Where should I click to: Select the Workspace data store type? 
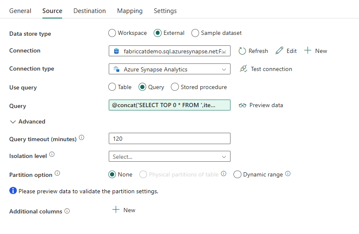click(112, 33)
